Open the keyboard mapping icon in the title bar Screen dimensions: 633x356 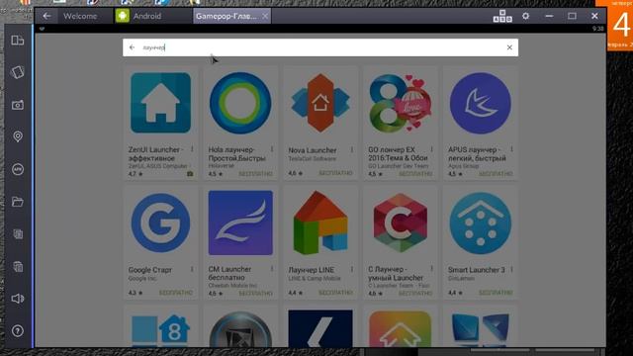tap(502, 16)
